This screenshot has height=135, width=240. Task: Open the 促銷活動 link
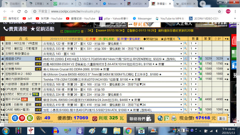click(x=42, y=29)
